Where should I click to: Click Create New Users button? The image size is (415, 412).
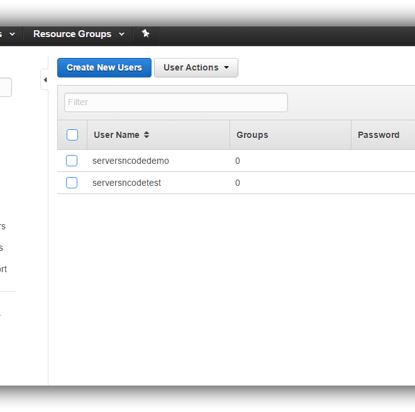tap(104, 67)
